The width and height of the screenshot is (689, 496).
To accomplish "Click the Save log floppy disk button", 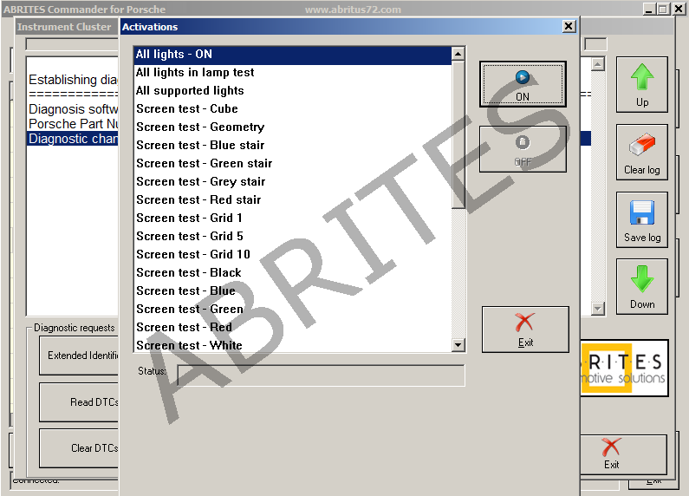I will 642,220.
